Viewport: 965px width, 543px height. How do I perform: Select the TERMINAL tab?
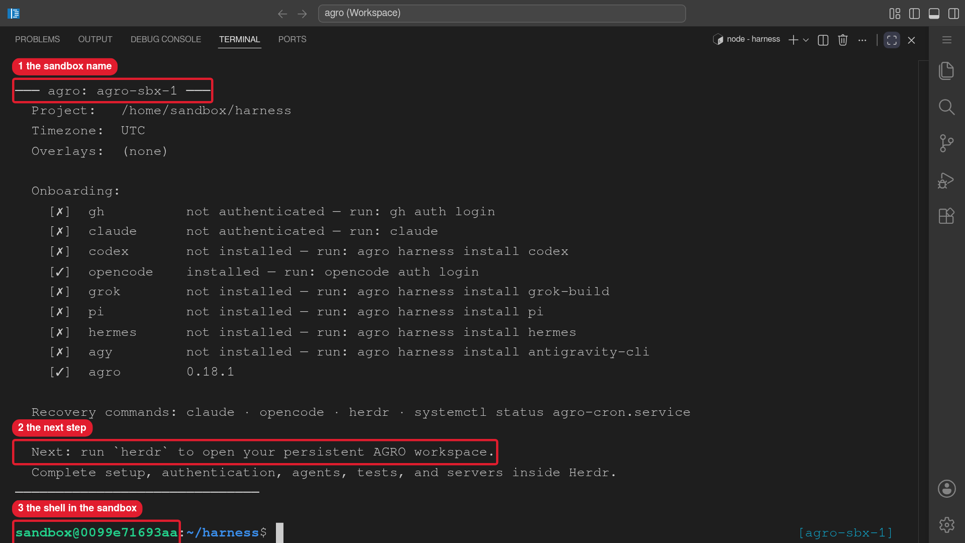239,39
